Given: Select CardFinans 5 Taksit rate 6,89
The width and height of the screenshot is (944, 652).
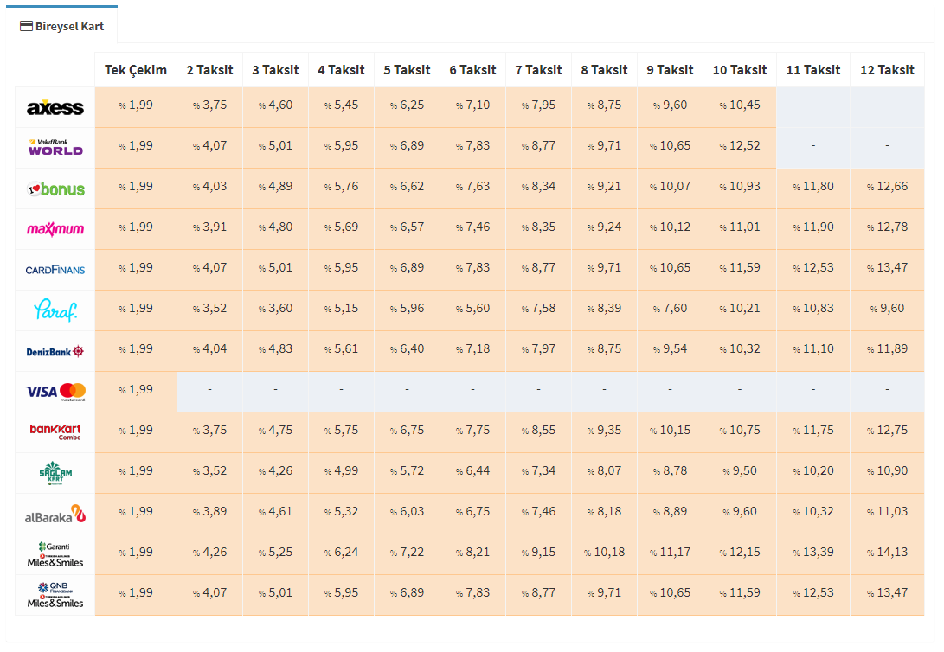Looking at the screenshot, I should [407, 268].
